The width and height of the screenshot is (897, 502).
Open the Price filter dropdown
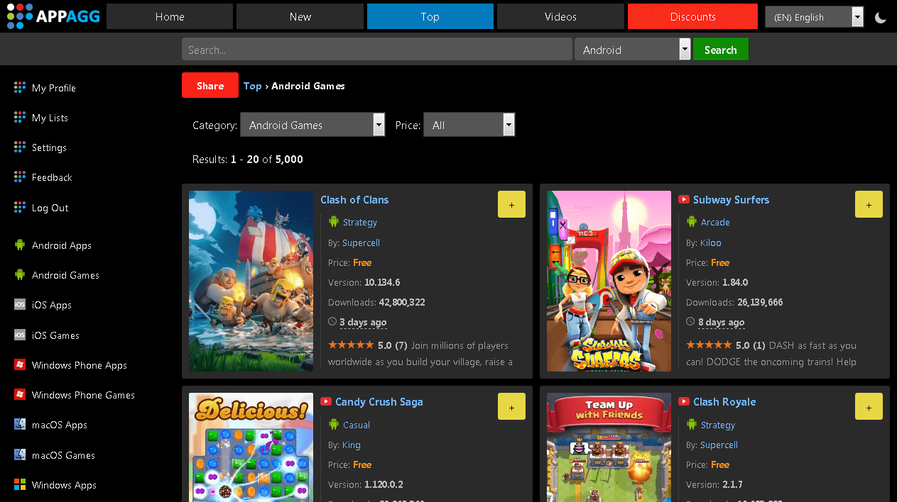click(x=469, y=124)
